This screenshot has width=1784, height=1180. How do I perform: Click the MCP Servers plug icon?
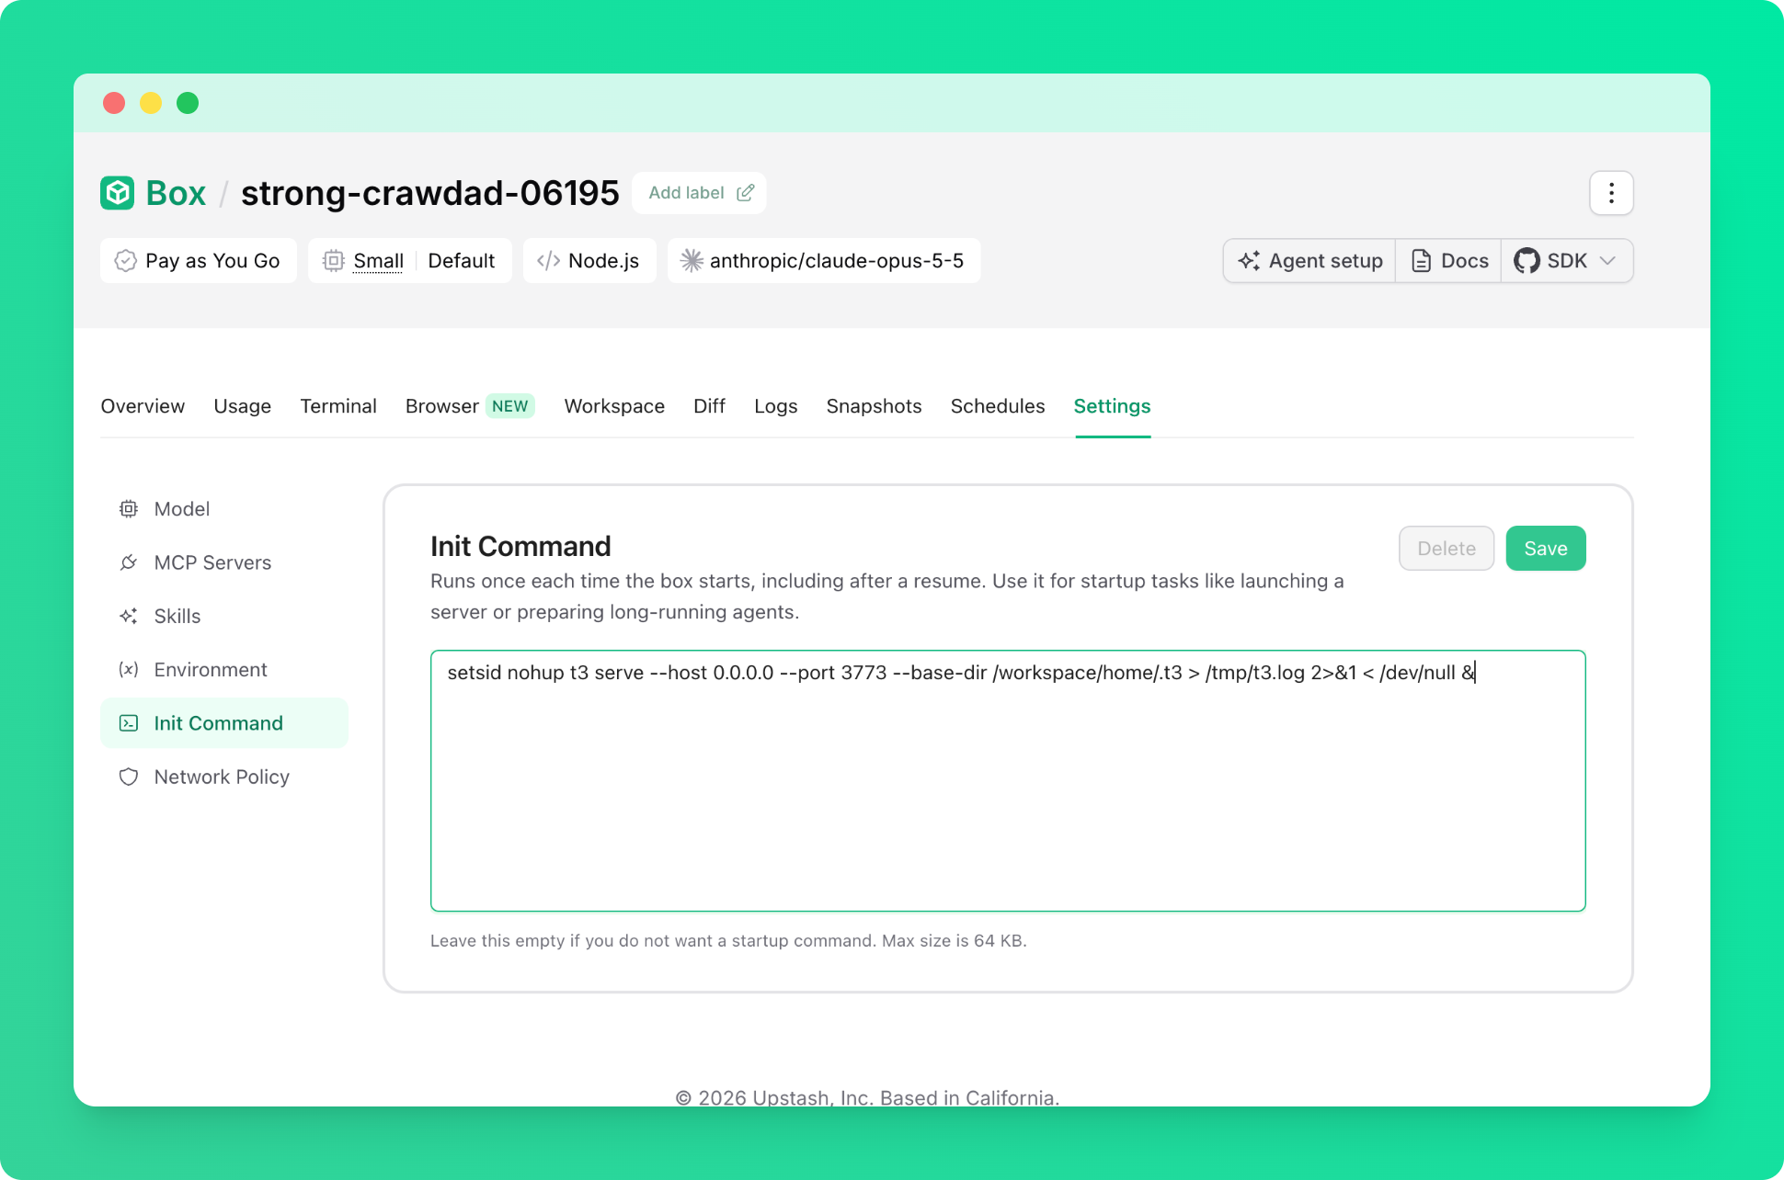(x=129, y=562)
